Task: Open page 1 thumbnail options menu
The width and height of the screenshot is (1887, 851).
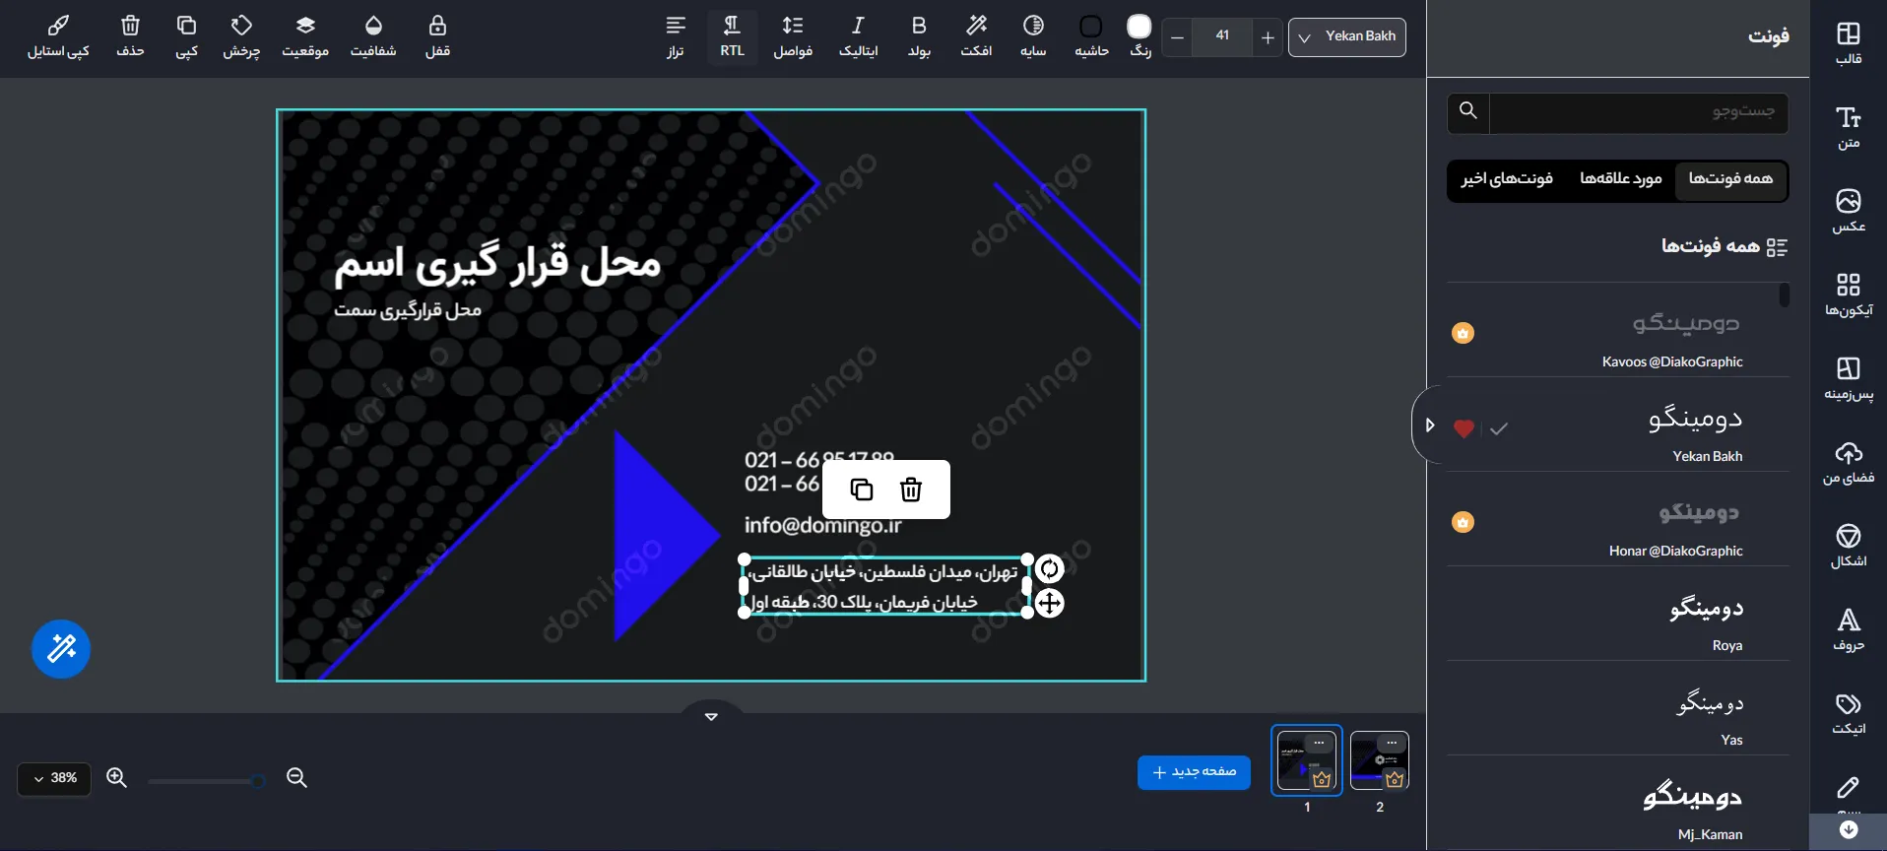Action: coord(1319,743)
